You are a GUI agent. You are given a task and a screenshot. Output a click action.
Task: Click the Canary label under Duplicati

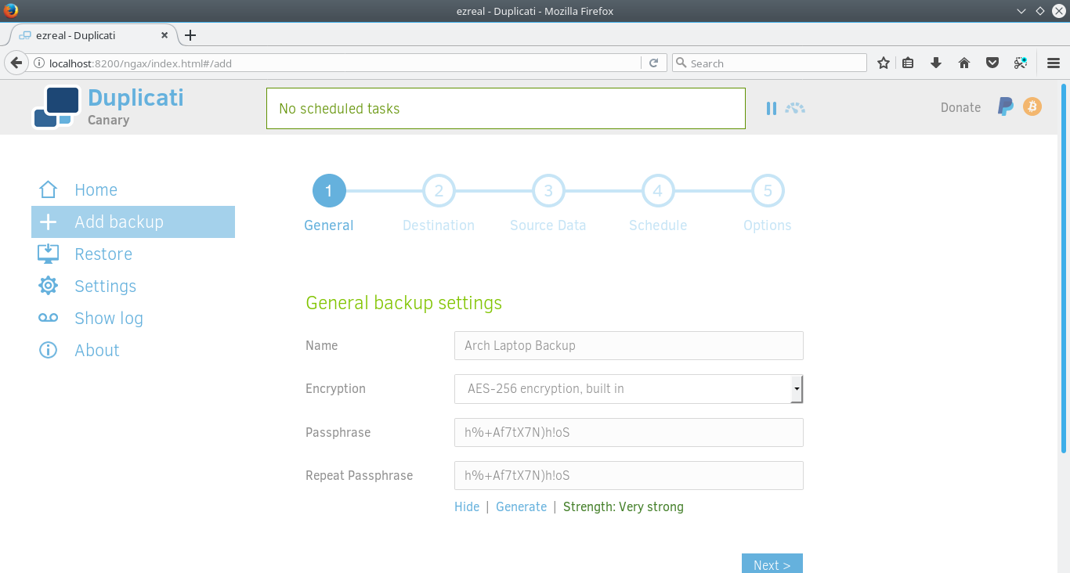[108, 120]
